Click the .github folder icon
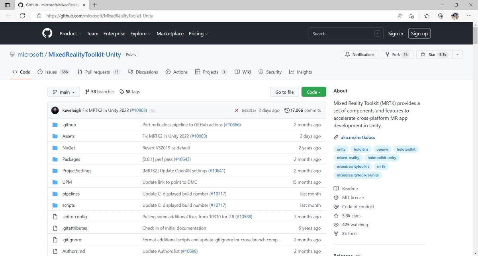 [x=55, y=124]
